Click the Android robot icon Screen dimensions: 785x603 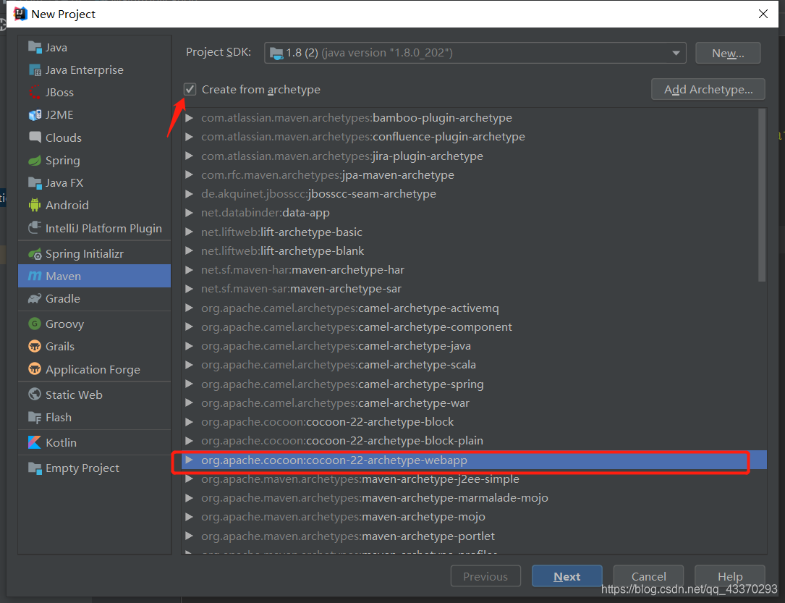coord(35,205)
